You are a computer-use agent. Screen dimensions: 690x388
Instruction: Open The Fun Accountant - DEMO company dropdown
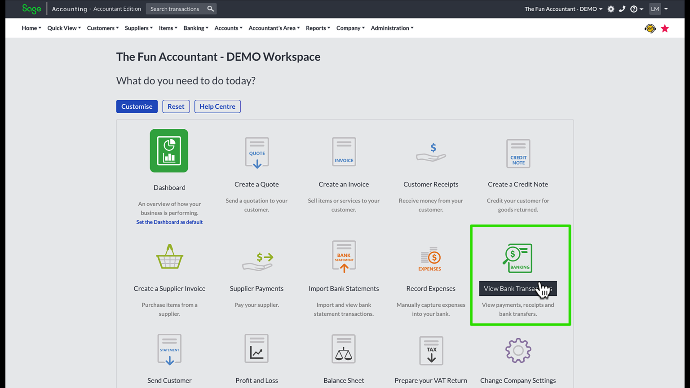pos(562,9)
